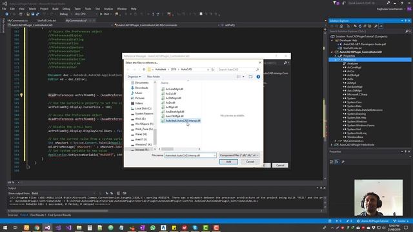
Task: Click New folder button
Action: [x=154, y=77]
